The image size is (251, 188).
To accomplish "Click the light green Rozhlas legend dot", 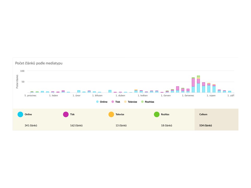I will click(142, 102).
